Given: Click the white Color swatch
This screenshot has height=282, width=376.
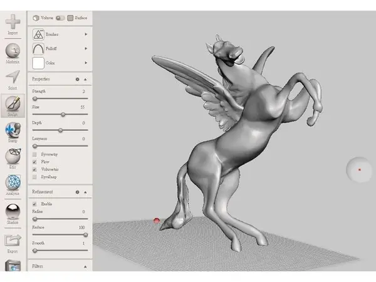Looking at the screenshot, I should [x=38, y=63].
